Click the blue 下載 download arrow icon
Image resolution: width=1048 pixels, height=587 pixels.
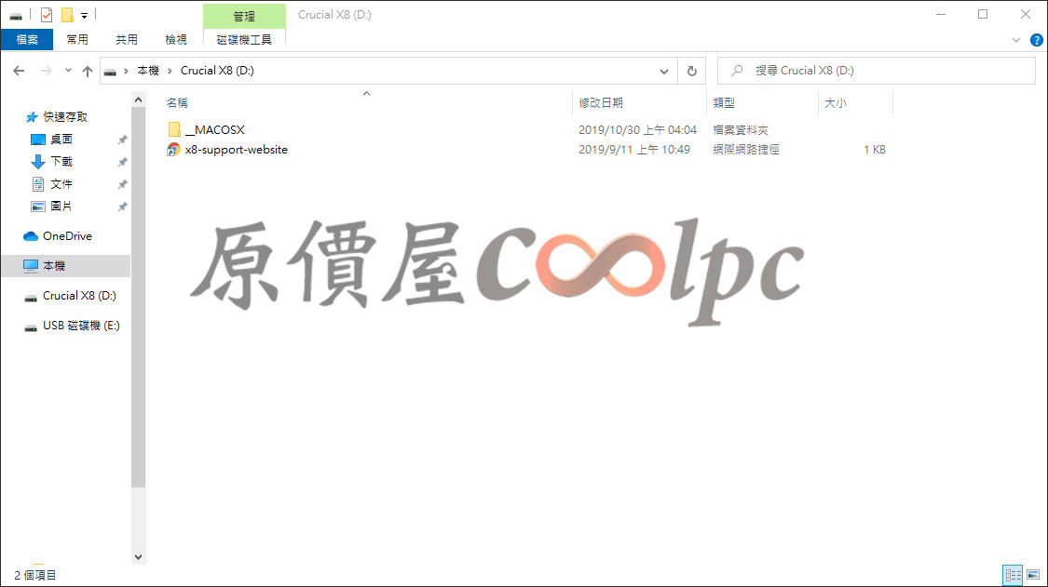(38, 162)
